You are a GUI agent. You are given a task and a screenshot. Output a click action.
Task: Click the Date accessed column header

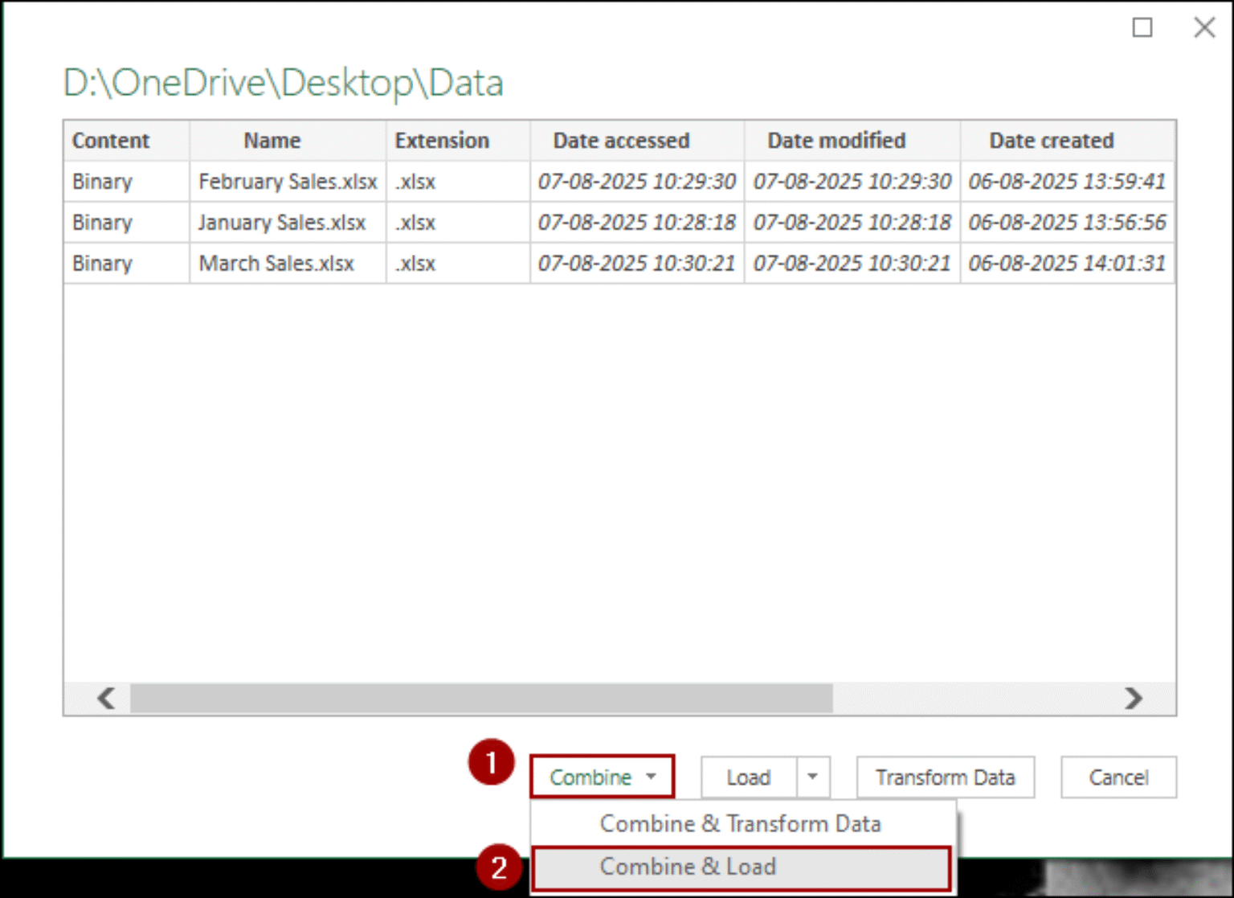621,140
